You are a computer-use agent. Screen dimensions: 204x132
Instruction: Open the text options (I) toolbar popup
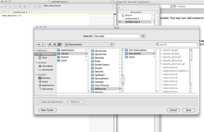pyautogui.click(x=30, y=7)
